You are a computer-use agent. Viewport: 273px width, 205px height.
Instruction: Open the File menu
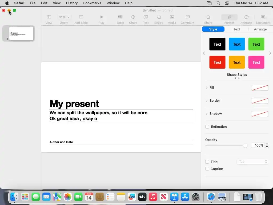[33, 3]
